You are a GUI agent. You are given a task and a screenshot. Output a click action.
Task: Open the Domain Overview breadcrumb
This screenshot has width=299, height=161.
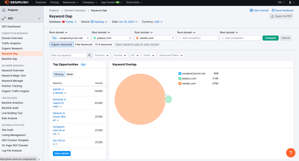[75, 10]
